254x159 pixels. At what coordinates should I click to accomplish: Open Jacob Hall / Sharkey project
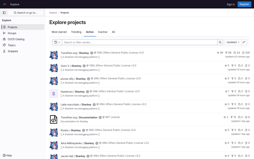(x=73, y=156)
